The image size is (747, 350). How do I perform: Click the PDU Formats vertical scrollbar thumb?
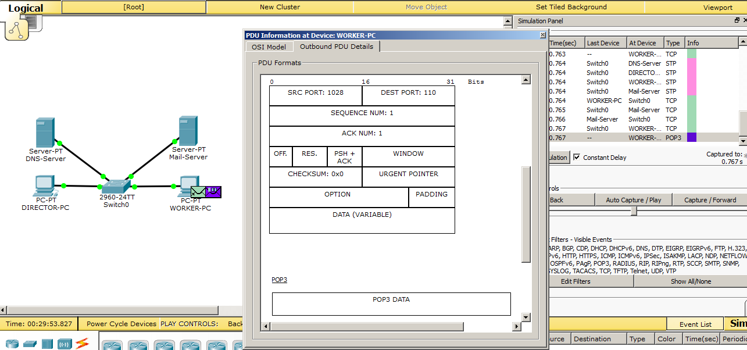click(x=526, y=215)
